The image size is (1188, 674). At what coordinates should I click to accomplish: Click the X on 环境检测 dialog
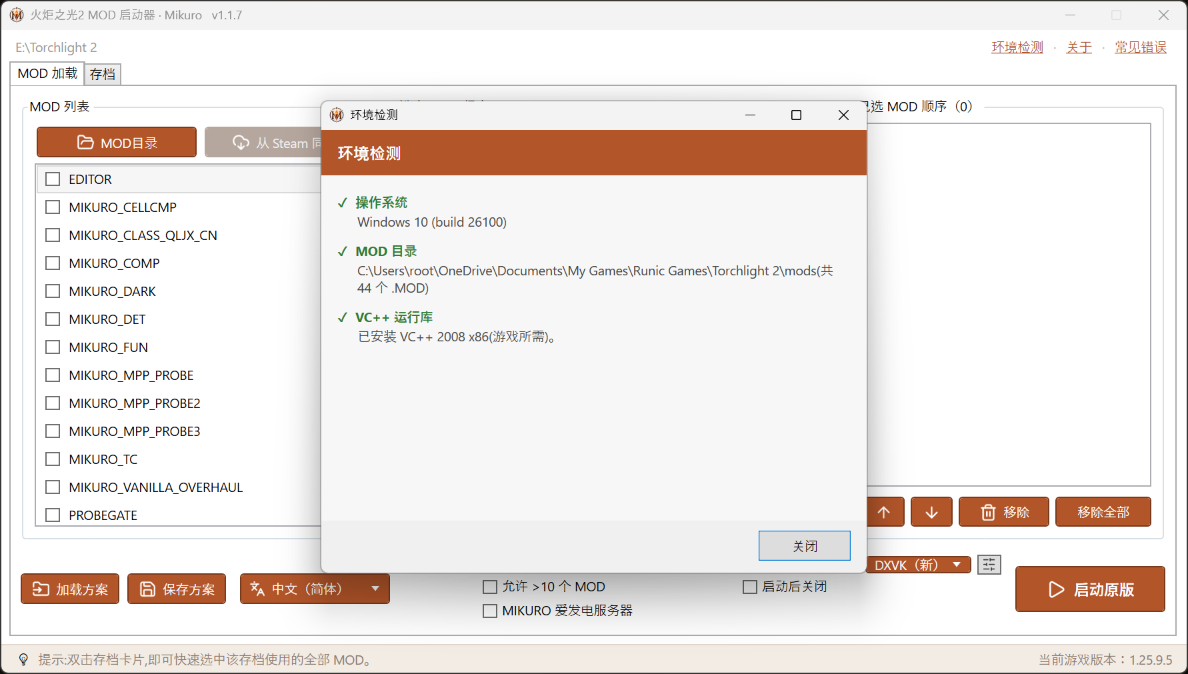843,115
